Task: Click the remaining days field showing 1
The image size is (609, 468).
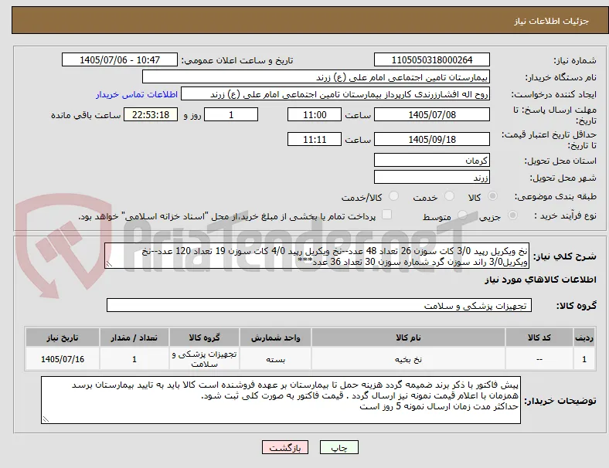Action: point(231,114)
